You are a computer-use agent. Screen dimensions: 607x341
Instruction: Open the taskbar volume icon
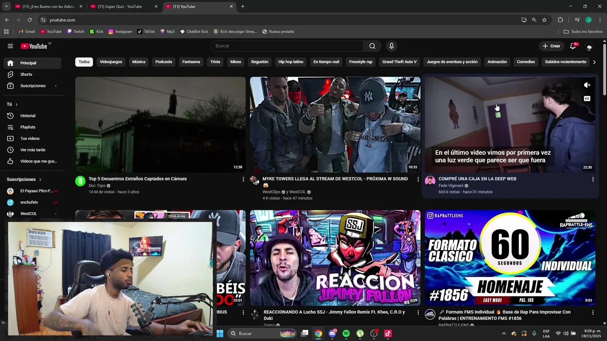[566, 333]
